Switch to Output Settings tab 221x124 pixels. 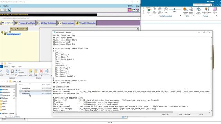point(65,23)
